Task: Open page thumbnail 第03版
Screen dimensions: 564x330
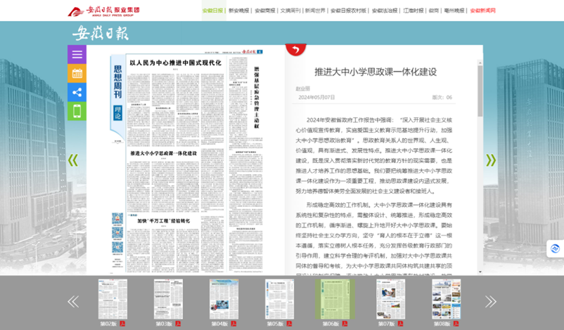Action: click(168, 299)
